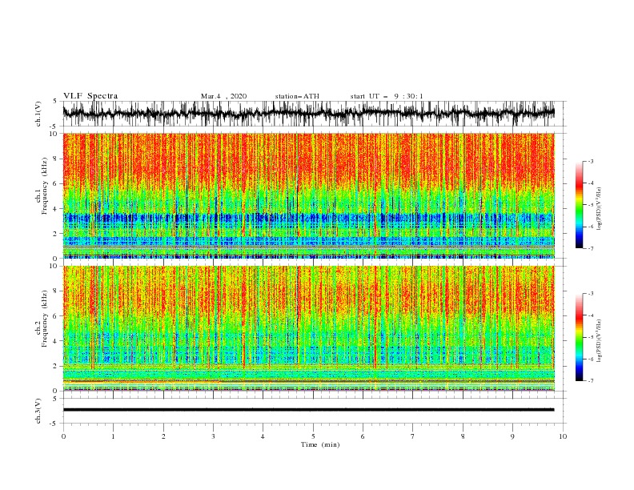Click the "-3" tick on the ch.1 colorbar

(x=590, y=161)
